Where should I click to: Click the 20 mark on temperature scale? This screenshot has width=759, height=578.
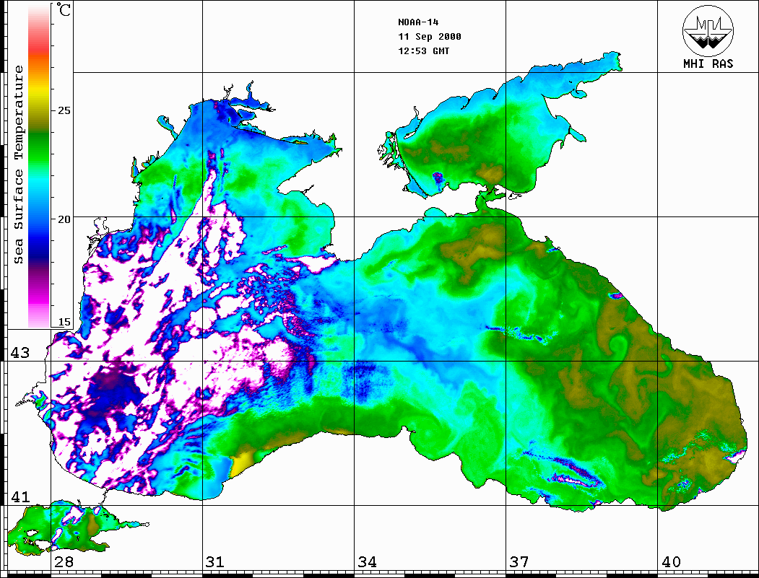pos(64,219)
